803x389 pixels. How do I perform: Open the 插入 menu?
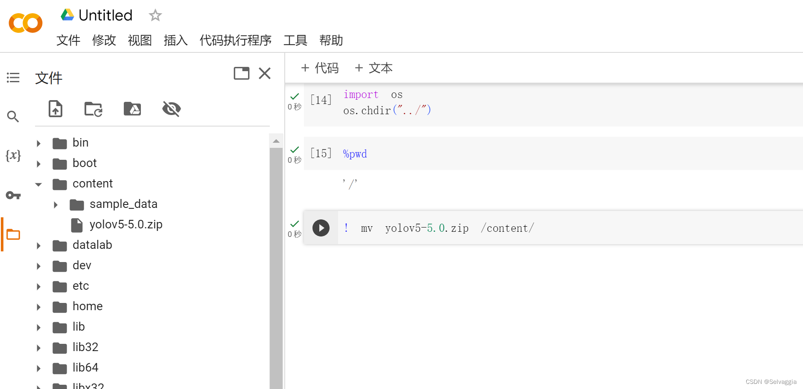(x=176, y=40)
